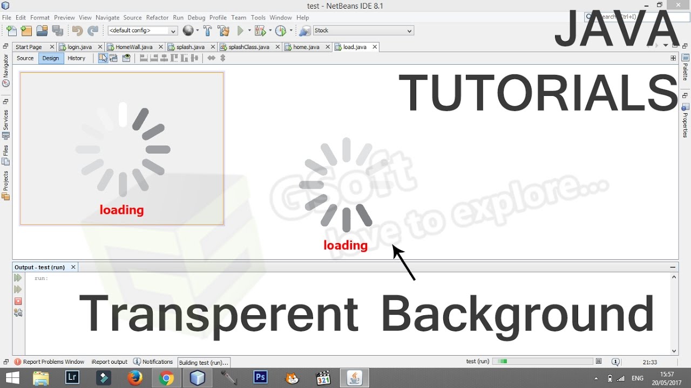Stop the running build with red square
The image size is (691, 388).
tap(18, 301)
